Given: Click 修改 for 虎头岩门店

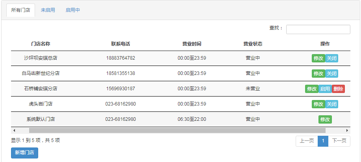Looking at the screenshot, I should pyautogui.click(x=318, y=104).
